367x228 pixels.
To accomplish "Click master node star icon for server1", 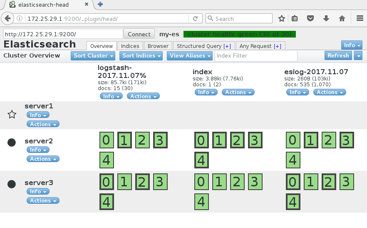I will [12, 115].
